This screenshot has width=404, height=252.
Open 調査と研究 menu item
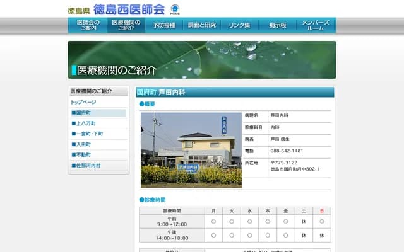[202, 25]
